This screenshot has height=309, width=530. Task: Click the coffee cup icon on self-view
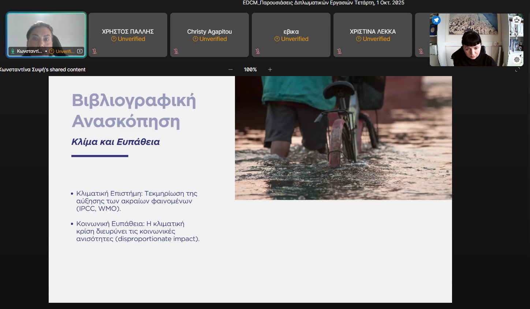click(x=517, y=20)
